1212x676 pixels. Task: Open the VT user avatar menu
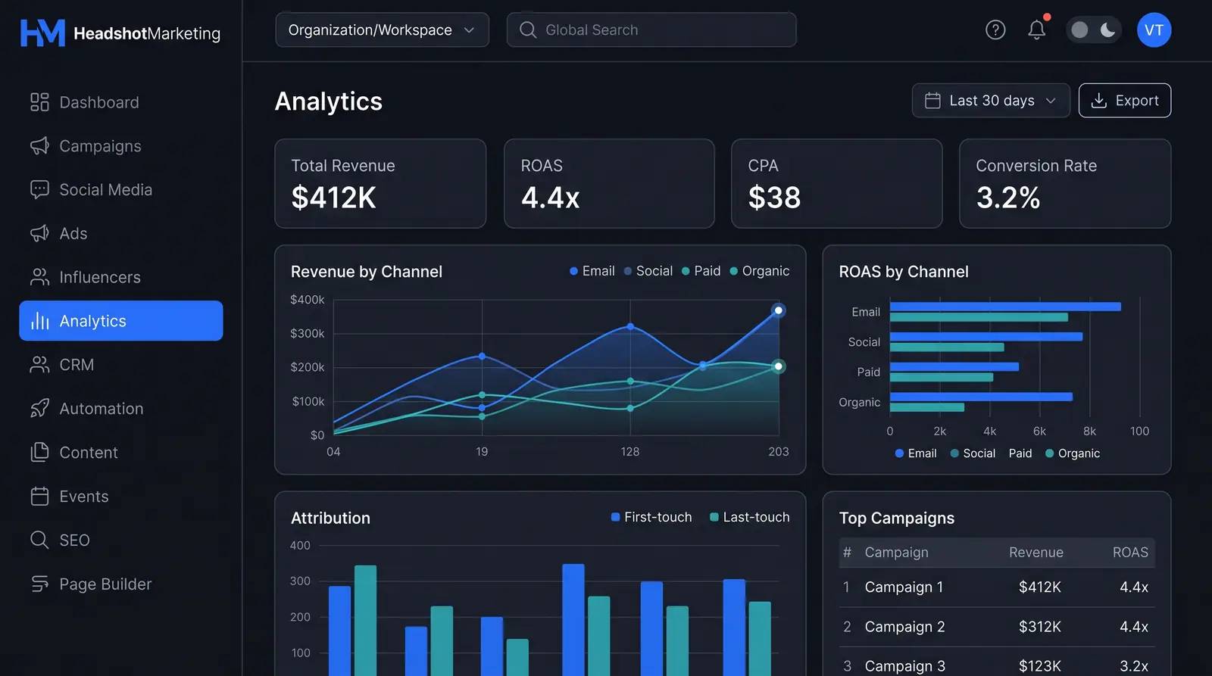click(1154, 30)
